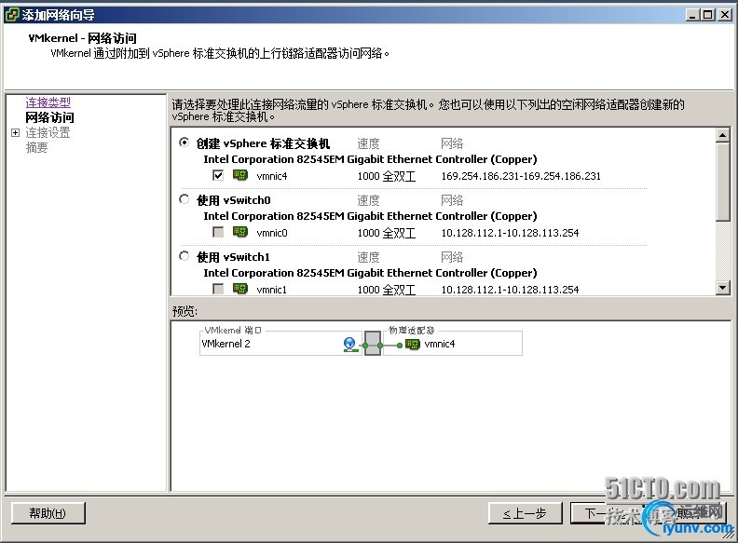
Task: Click vmnic4 speed 1000 全双工
Action: (387, 176)
